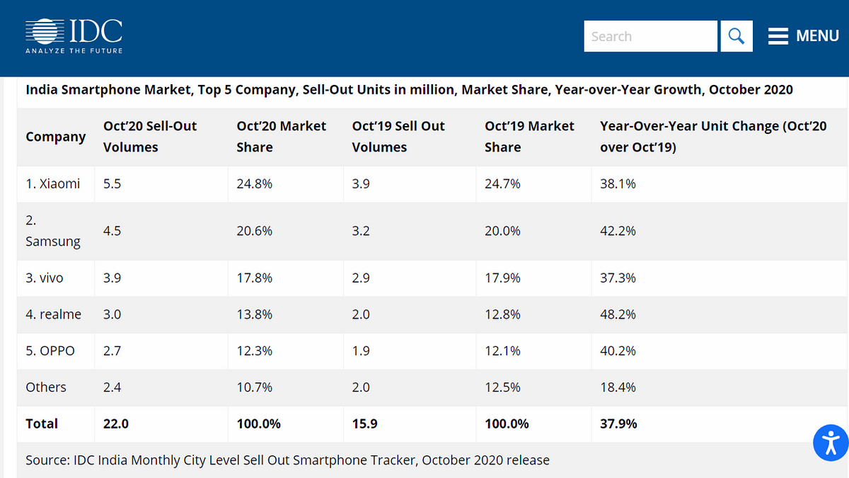849x478 pixels.
Task: Click the Total Oct'19 volume '15.9'
Action: (x=364, y=423)
